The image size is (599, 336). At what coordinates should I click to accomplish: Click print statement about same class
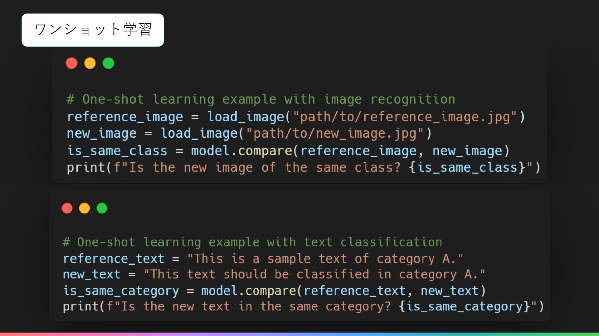click(304, 168)
